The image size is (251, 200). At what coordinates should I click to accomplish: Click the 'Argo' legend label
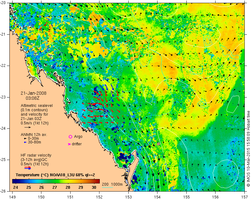coord(78,137)
